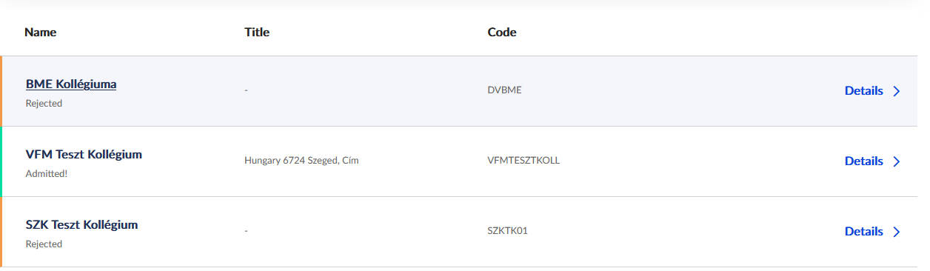Screen dimensions: 930x271
Task: Open Details for SZK Teszt Kollégium
Action: point(863,232)
